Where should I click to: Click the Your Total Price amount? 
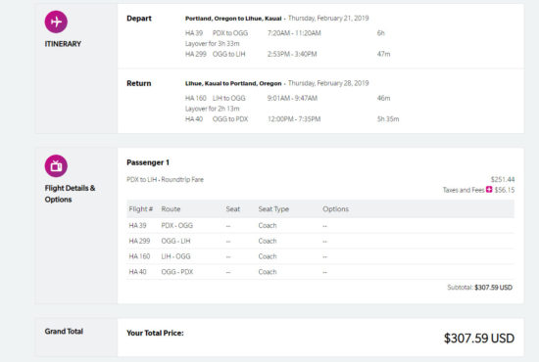[479, 339]
